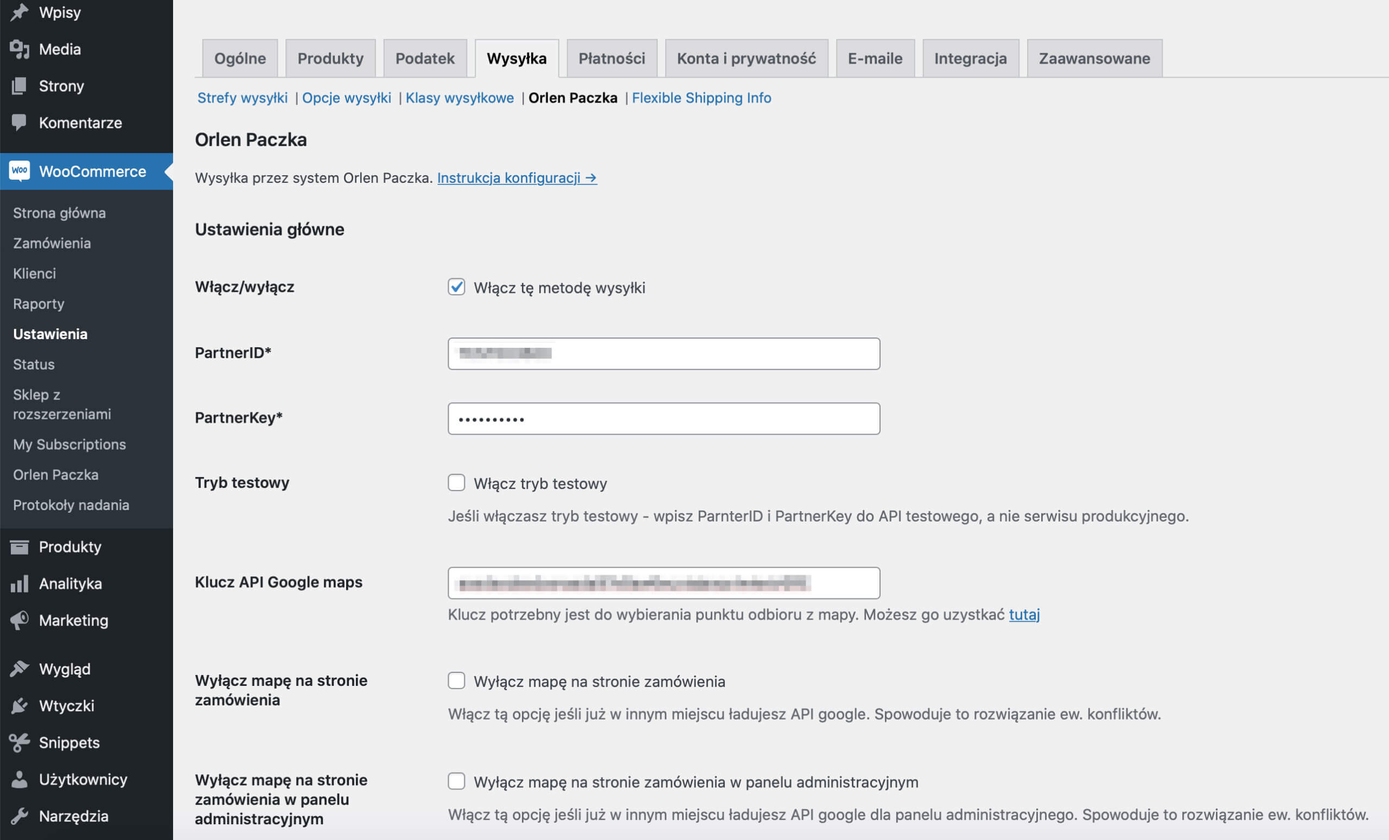Image resolution: width=1389 pixels, height=840 pixels.
Task: Click the Klucz API Google maps field
Action: point(664,583)
